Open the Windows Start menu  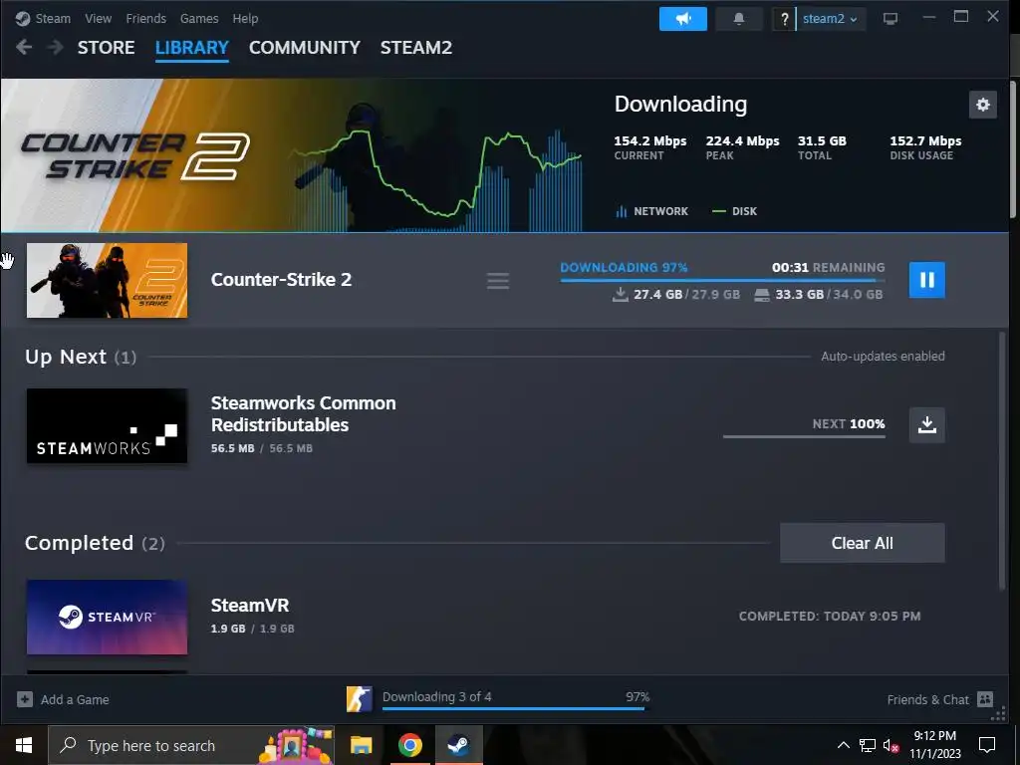(24, 745)
